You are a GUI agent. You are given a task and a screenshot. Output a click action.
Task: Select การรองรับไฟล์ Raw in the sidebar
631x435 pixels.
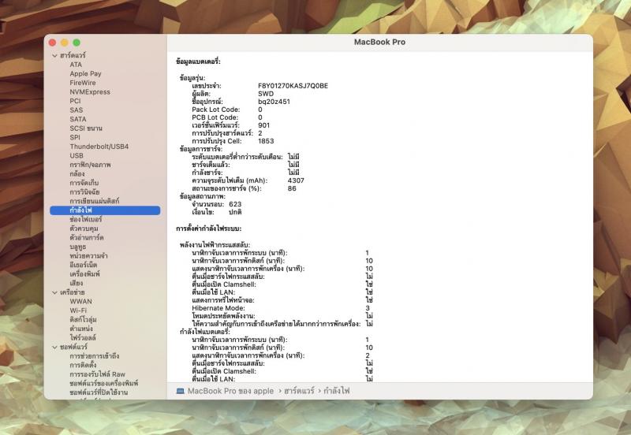[97, 374]
